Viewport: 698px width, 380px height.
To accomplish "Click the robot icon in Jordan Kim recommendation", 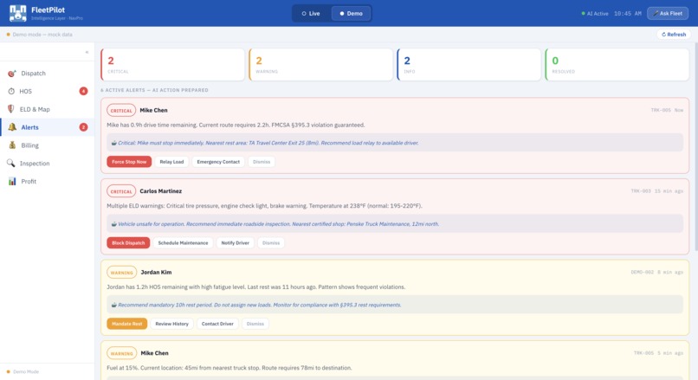I will tap(114, 305).
